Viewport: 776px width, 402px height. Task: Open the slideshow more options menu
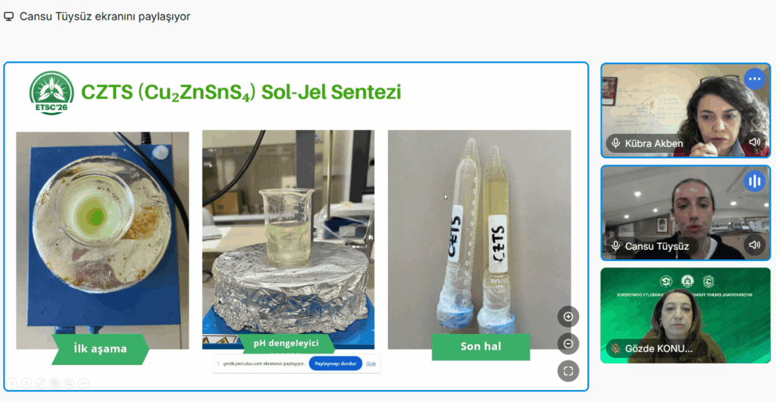click(x=83, y=383)
